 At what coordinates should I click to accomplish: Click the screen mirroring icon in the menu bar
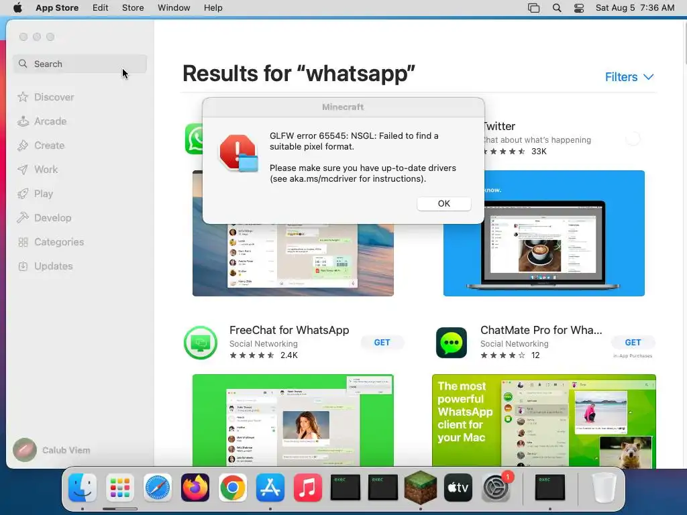point(533,8)
